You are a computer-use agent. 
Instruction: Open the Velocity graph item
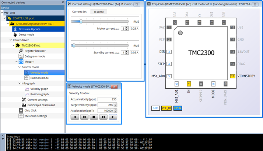pos(39,89)
